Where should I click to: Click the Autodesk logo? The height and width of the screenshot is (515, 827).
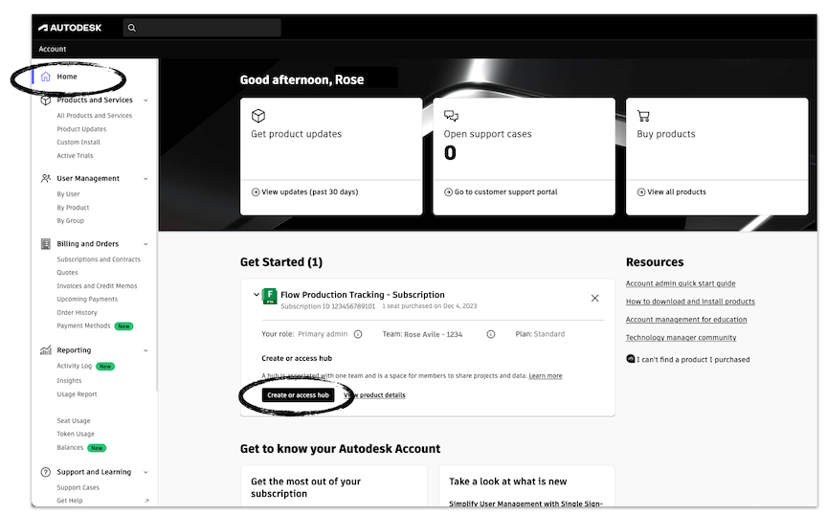pos(70,28)
